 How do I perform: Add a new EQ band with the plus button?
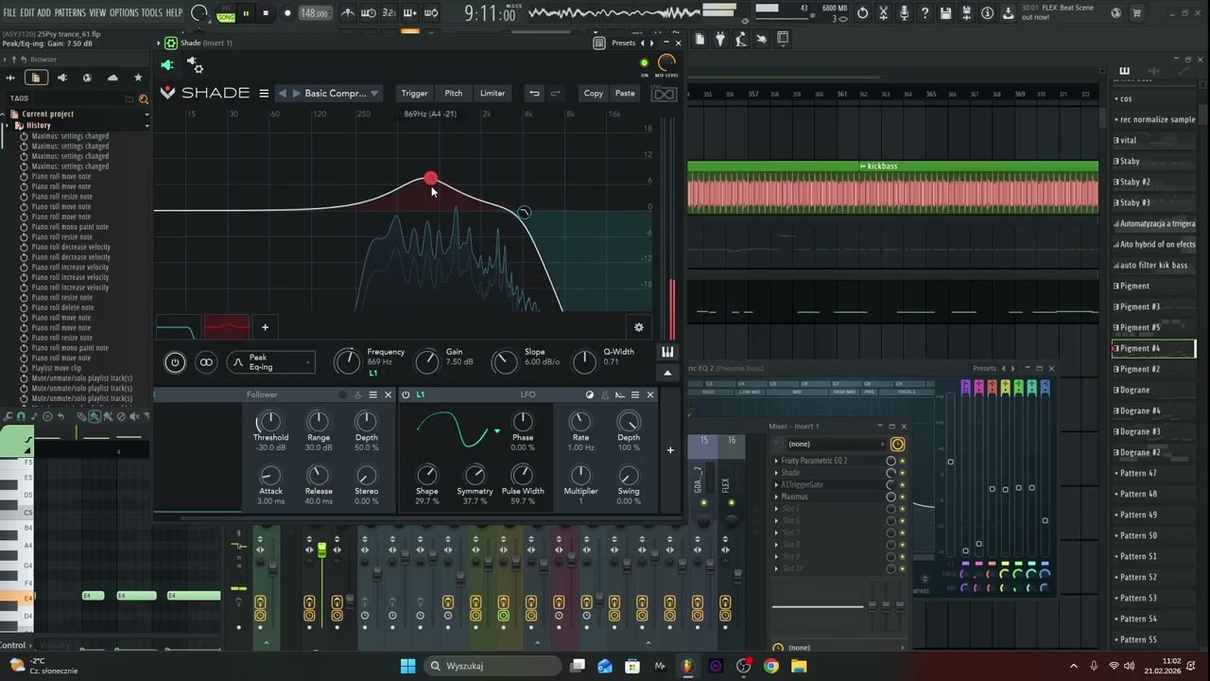(x=265, y=327)
